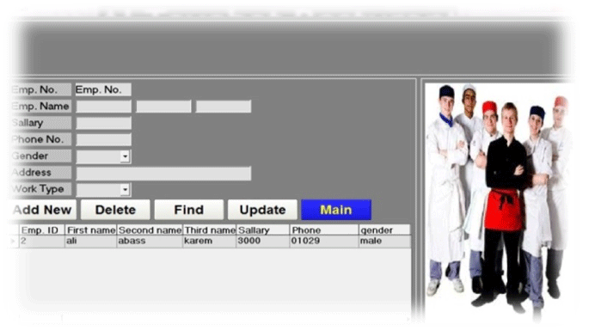Image resolution: width=589 pixels, height=330 pixels.
Task: Focus the Emp. No. text field
Action: tap(103, 89)
